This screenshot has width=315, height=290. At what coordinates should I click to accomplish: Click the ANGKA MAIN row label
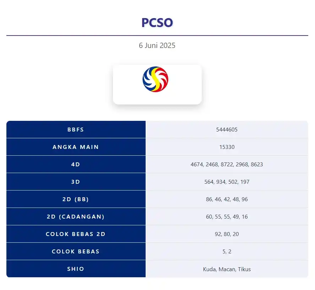coord(76,147)
